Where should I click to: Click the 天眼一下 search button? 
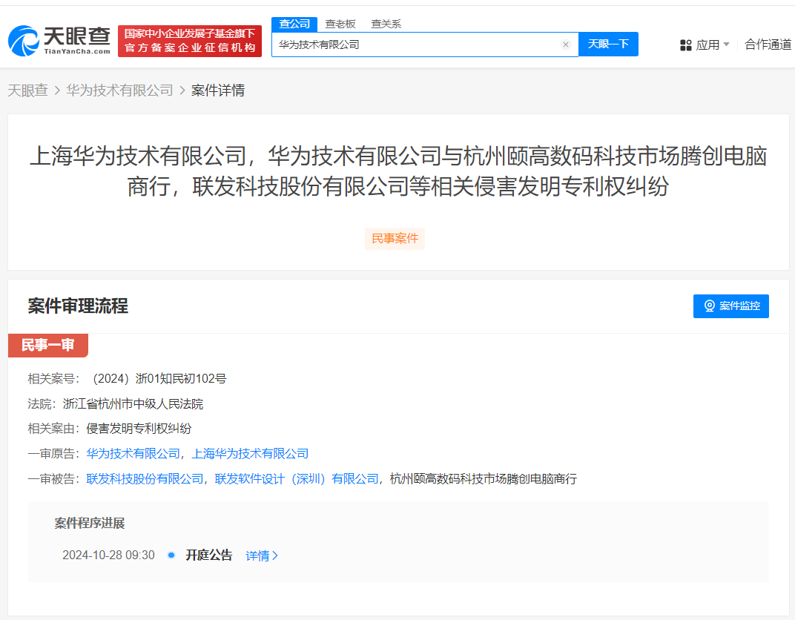(608, 44)
